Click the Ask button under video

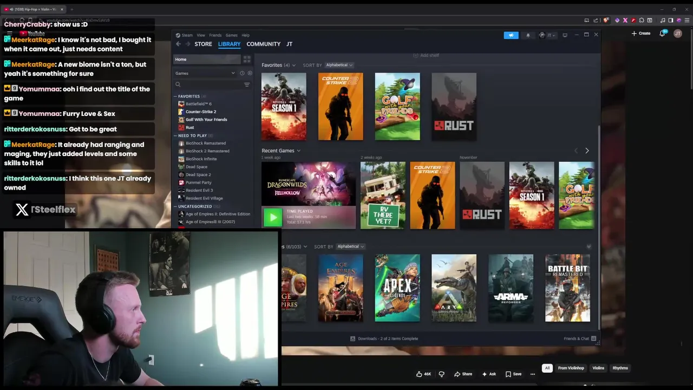pyautogui.click(x=489, y=374)
